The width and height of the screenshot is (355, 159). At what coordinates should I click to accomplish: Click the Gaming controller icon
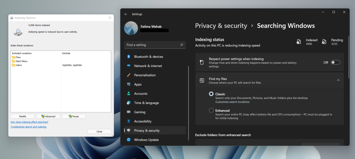[129, 112]
